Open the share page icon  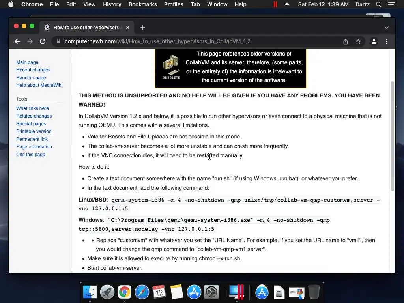pyautogui.click(x=346, y=41)
